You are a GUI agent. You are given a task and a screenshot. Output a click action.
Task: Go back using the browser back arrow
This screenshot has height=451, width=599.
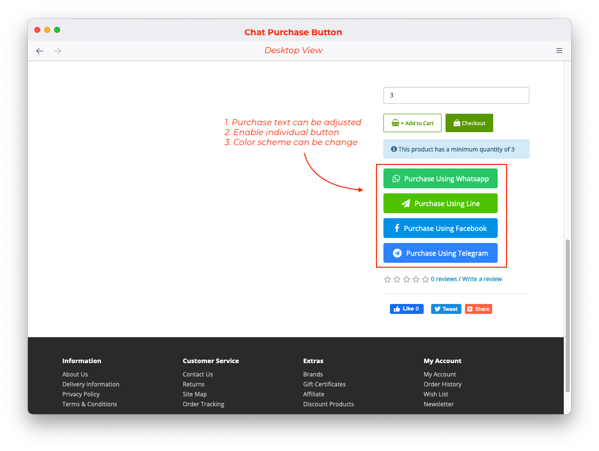click(x=40, y=51)
